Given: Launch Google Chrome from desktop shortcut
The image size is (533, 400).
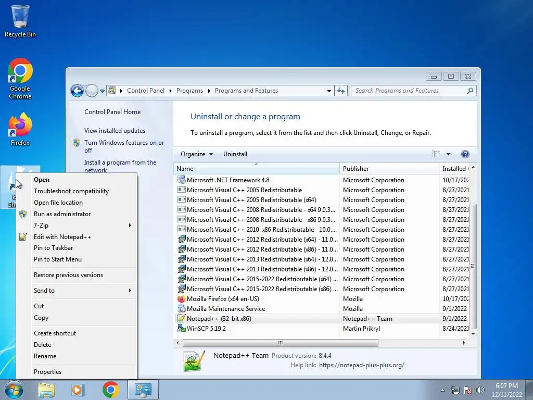Looking at the screenshot, I should [20, 79].
